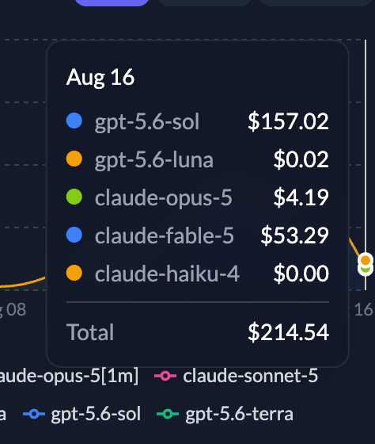Click the green gpt-5.6-terra legend marker icon
Viewport: 375px width, 444px height.
(168, 414)
